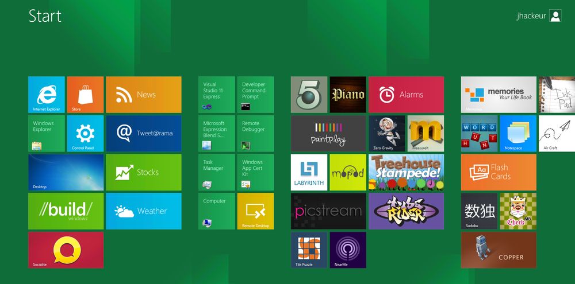This screenshot has height=284, width=575.
Task: Open memories Your Life Book tile
Action: (x=499, y=95)
